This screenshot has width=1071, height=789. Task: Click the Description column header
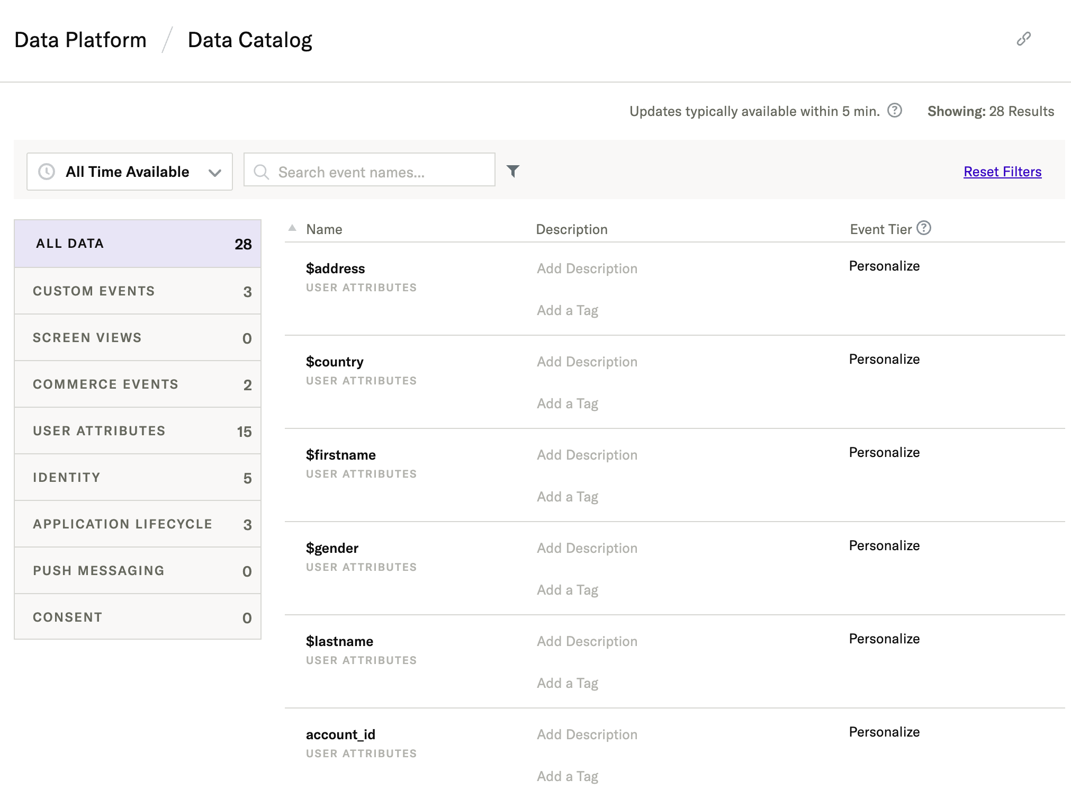572,229
